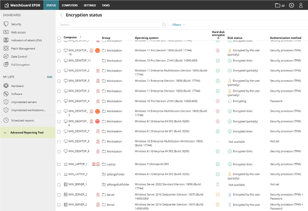Image resolution: width=308 pixels, height=211 pixels.
Task: Click the Encrypting disk status text
Action: (x=239, y=101)
